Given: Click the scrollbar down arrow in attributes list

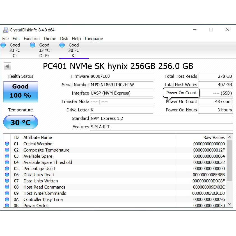Looking at the screenshot, I should point(230,204).
